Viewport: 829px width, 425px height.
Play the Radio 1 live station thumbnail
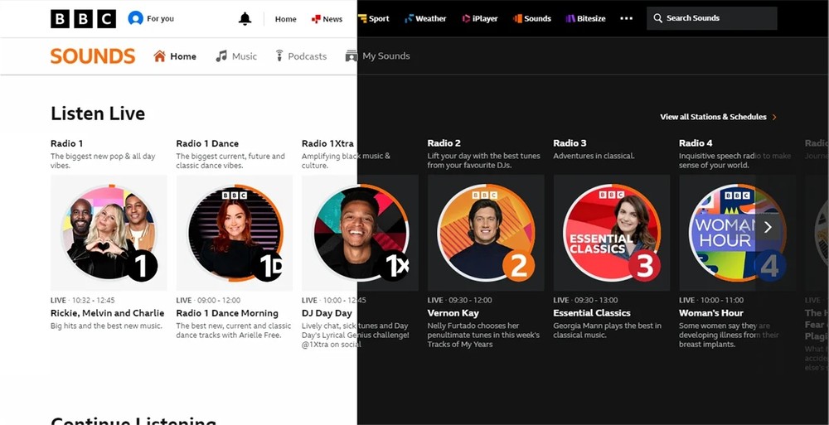click(x=109, y=232)
